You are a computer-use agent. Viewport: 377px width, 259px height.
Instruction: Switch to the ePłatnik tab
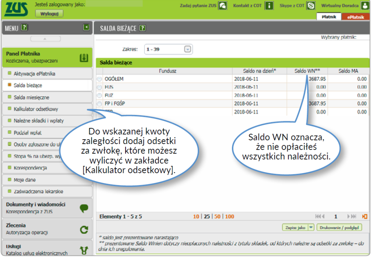355,17
